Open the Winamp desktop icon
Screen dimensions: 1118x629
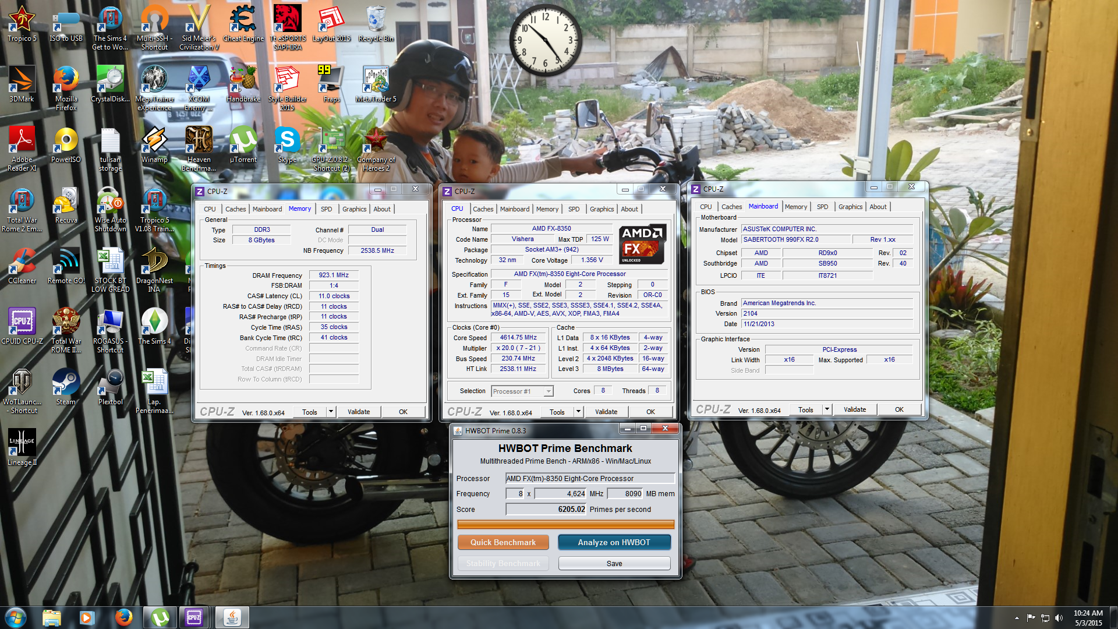(x=154, y=146)
